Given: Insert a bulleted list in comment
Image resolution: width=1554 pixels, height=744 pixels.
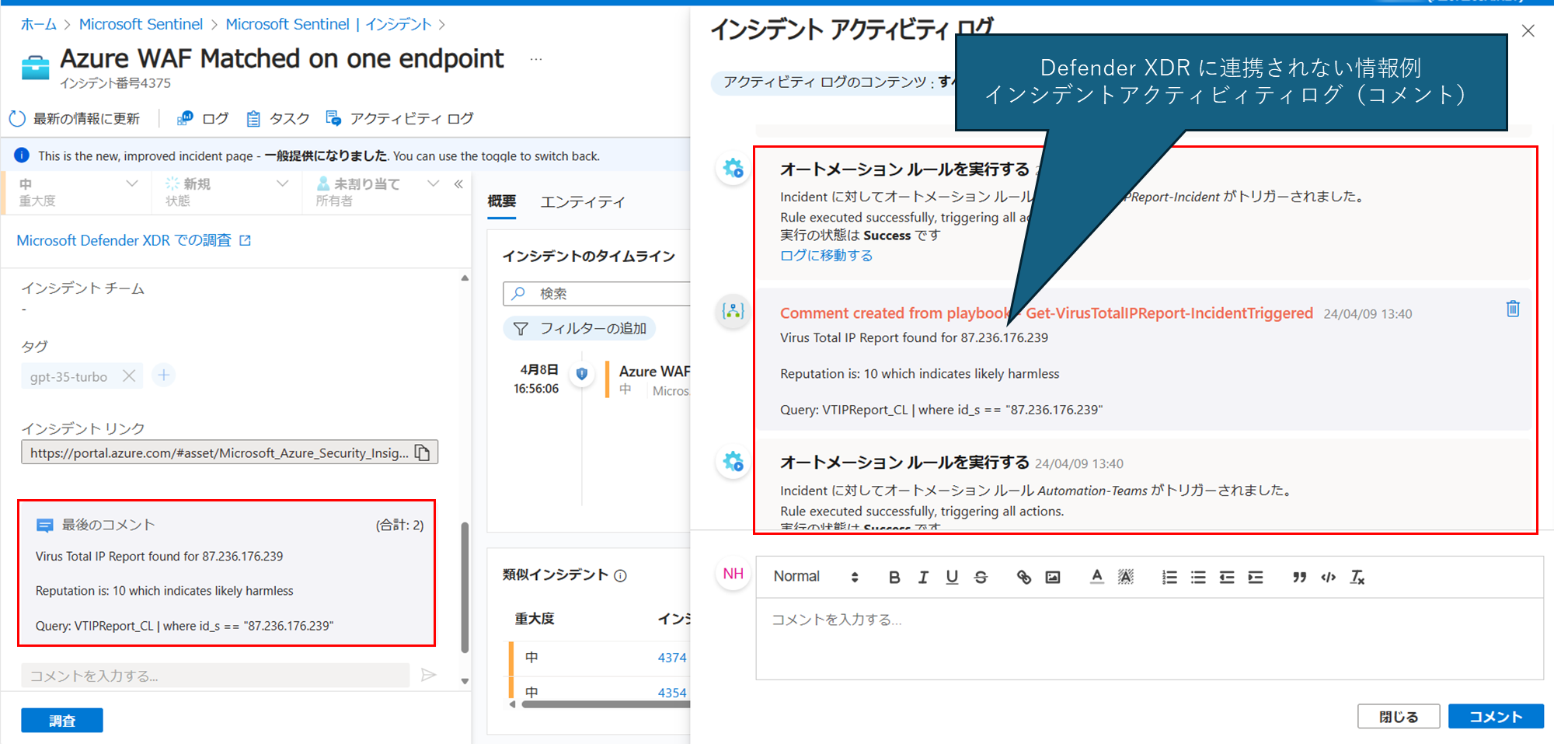Looking at the screenshot, I should click(1198, 577).
